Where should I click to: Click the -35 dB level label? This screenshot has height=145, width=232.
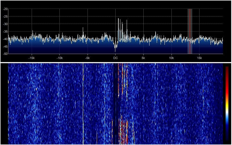5,31
